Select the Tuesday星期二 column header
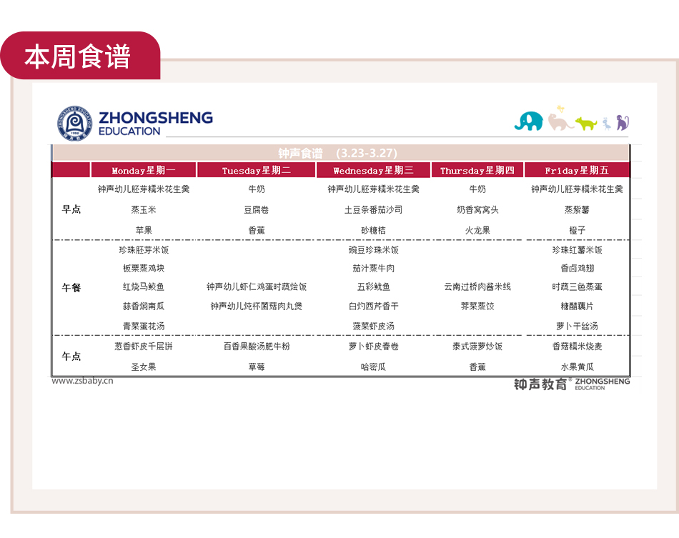 (256, 171)
